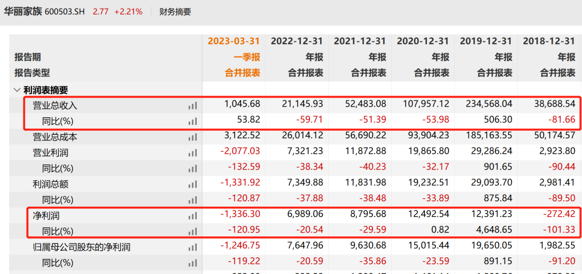Select the 营业总收入 row label
This screenshot has width=582, height=274.
pyautogui.click(x=55, y=106)
